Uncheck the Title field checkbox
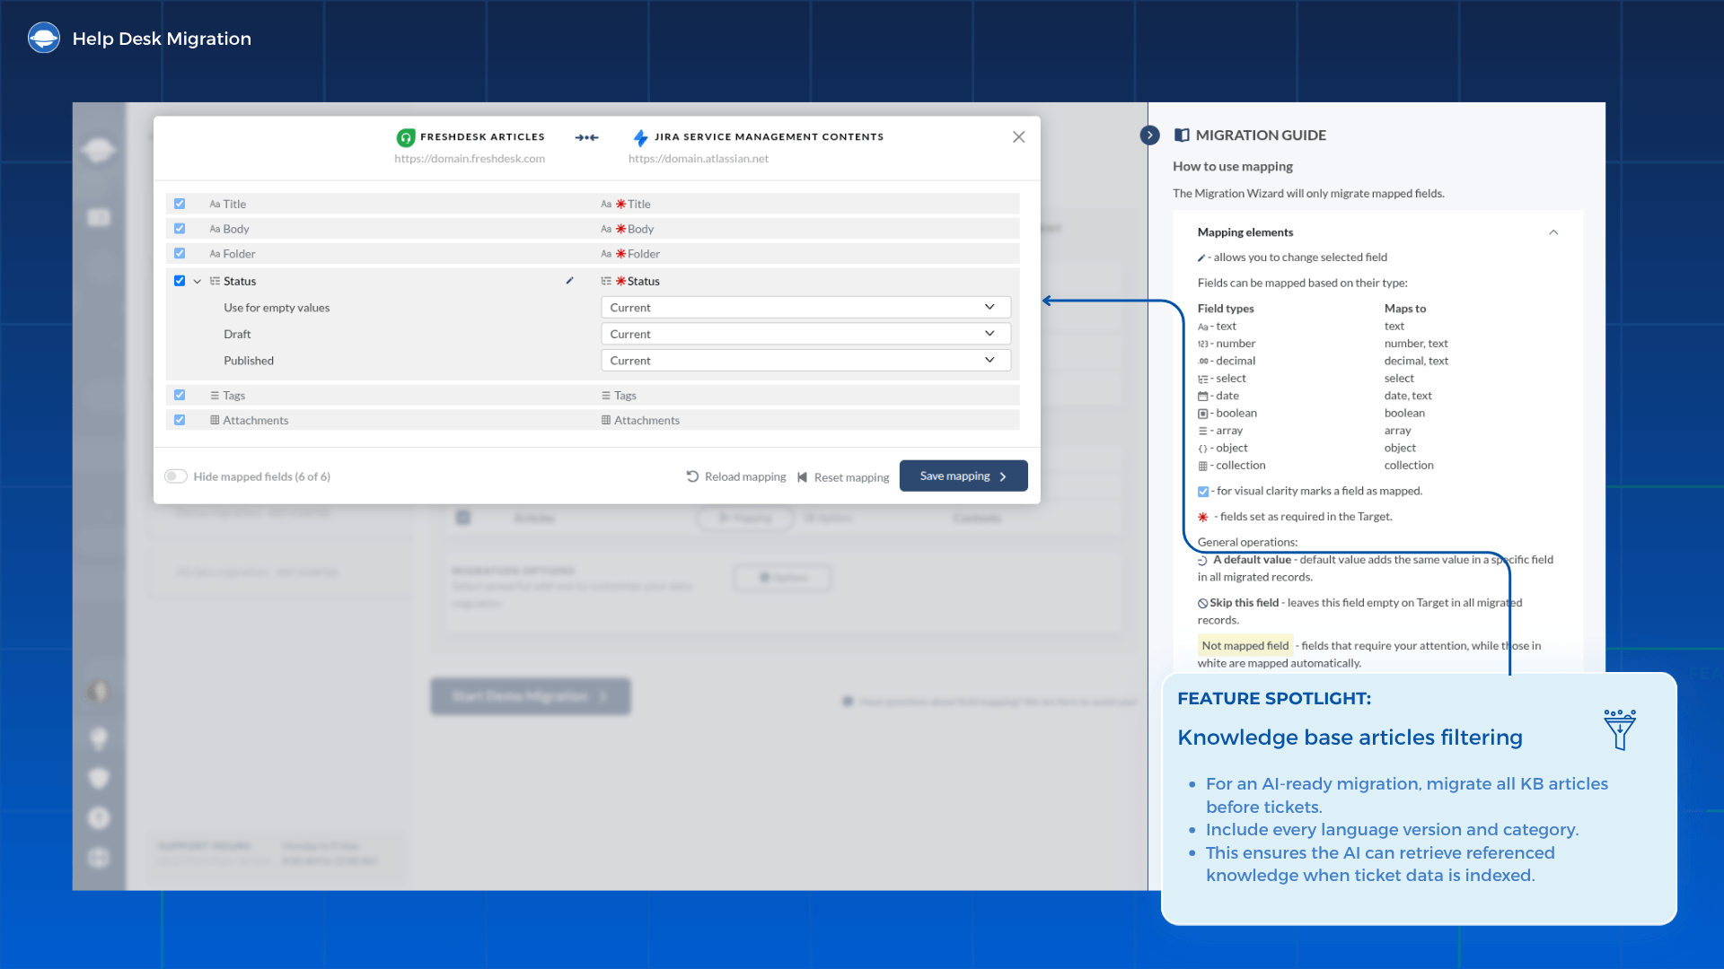Screen dimensions: 1724x969 pos(180,204)
